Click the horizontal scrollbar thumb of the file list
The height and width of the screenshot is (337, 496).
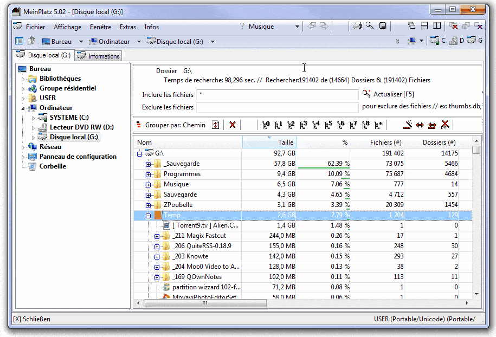pos(205,303)
